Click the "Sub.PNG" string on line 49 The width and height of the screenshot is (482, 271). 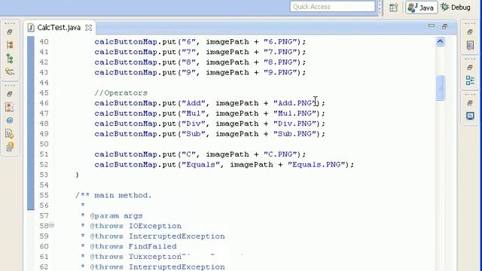(x=294, y=134)
